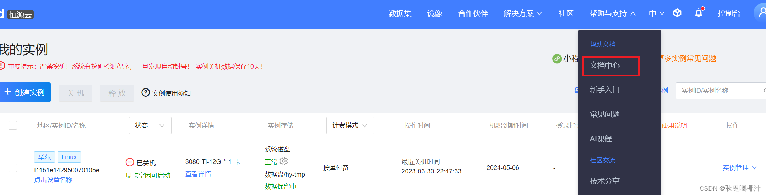Click the 按量付费 billing cell
Viewport: 766px width, 195px height.
tap(336, 168)
